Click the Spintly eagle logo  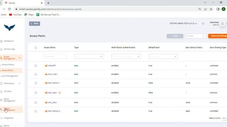pyautogui.click(x=10, y=28)
